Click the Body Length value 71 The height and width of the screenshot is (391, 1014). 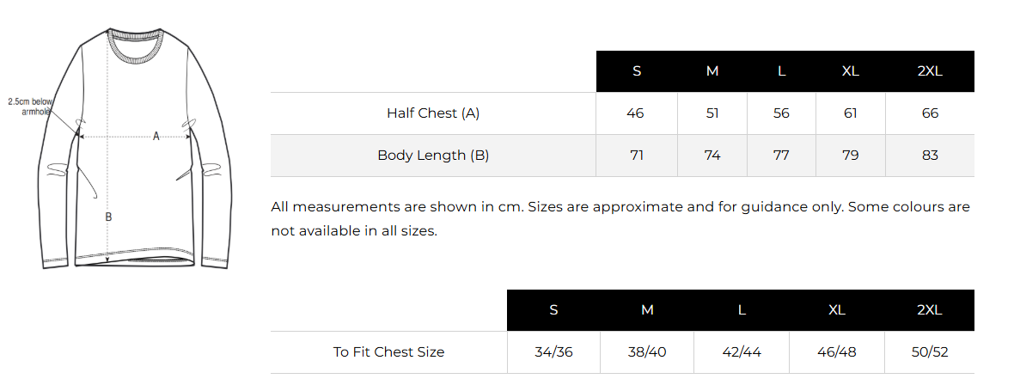[636, 156]
